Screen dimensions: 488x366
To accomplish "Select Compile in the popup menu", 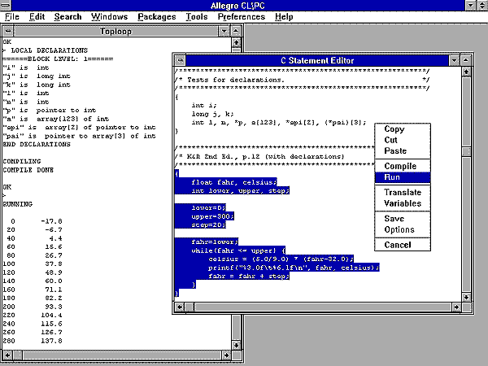I will pyautogui.click(x=400, y=166).
